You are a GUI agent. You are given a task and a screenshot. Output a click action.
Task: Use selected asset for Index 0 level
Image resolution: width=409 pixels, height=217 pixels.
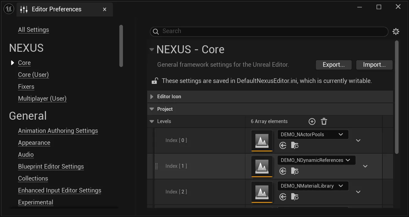pyautogui.click(x=282, y=145)
